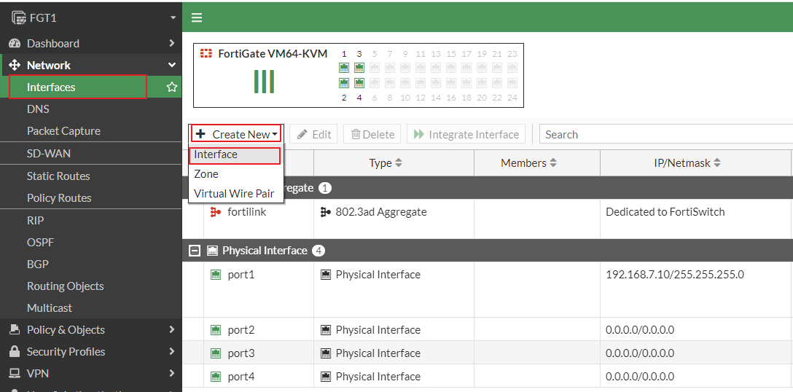Click the port2 green port icon

tap(216, 330)
